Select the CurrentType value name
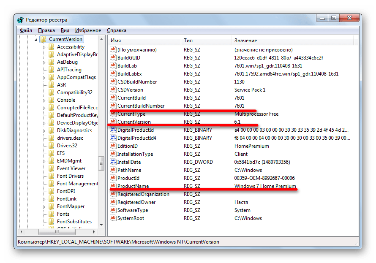 coord(131,114)
